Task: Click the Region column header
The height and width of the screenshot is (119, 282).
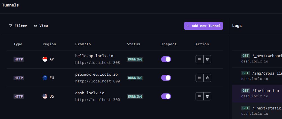Action: tap(49, 44)
